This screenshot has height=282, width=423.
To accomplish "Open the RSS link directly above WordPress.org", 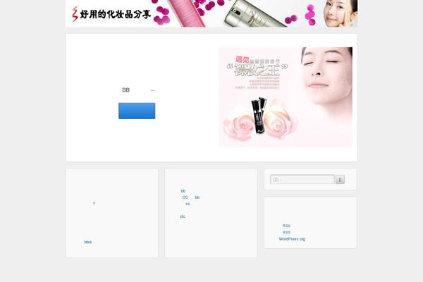I will point(286,233).
